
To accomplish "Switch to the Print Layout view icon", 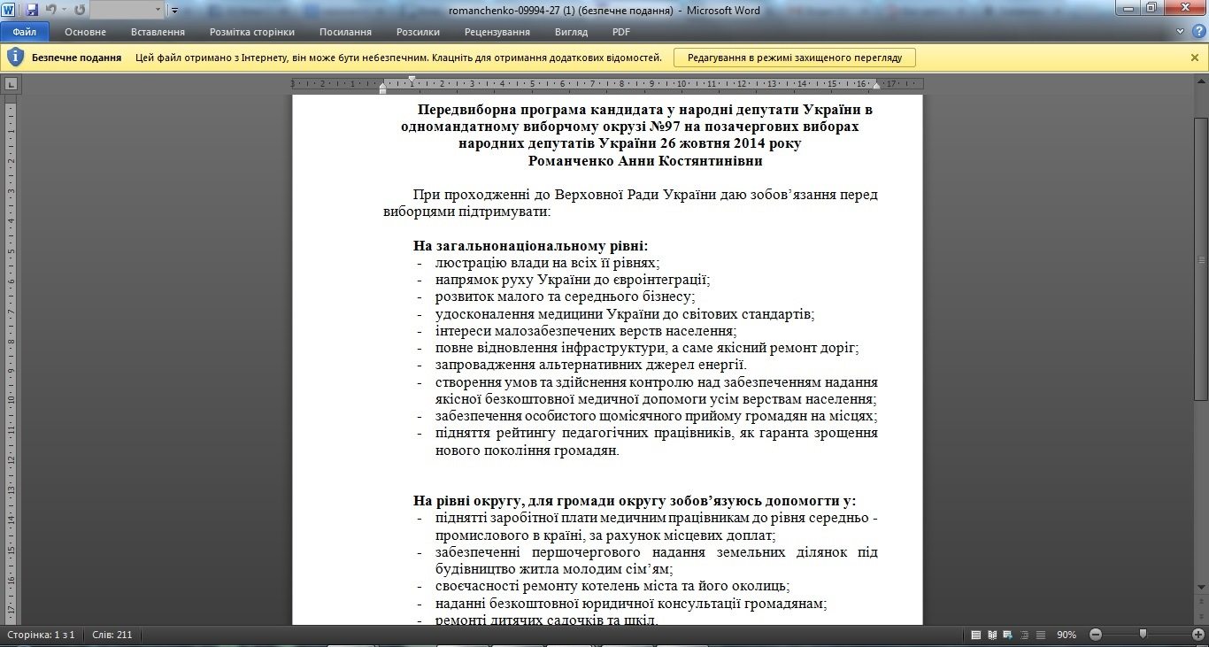I will [975, 635].
